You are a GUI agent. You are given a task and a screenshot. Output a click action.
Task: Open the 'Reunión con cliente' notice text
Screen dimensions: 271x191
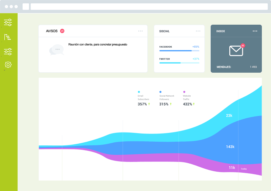click(x=98, y=44)
